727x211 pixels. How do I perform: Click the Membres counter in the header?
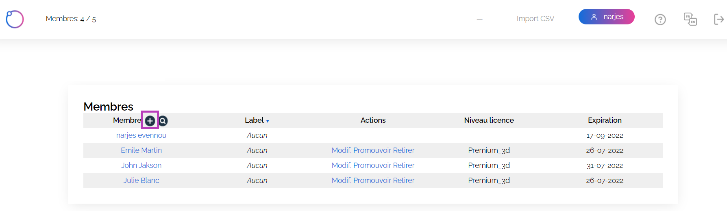coord(71,19)
